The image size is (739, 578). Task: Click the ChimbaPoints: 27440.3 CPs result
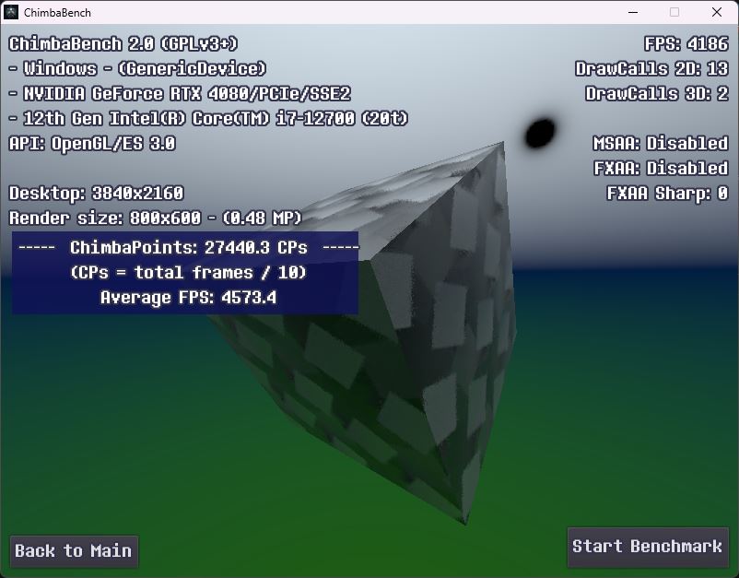point(189,247)
